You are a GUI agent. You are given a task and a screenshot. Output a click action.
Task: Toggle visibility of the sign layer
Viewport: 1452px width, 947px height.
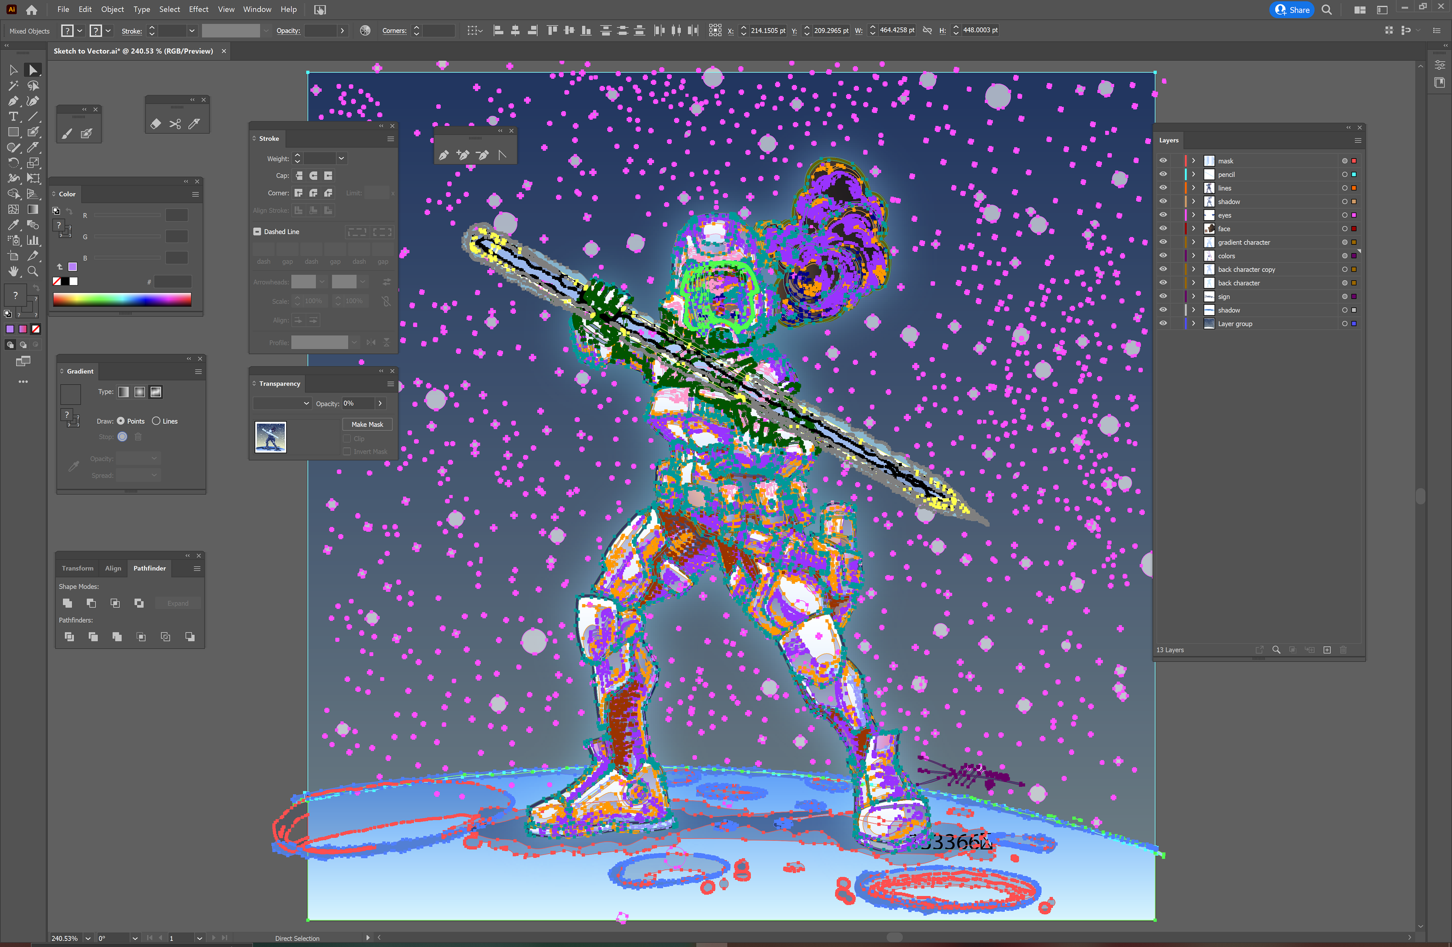[1163, 296]
